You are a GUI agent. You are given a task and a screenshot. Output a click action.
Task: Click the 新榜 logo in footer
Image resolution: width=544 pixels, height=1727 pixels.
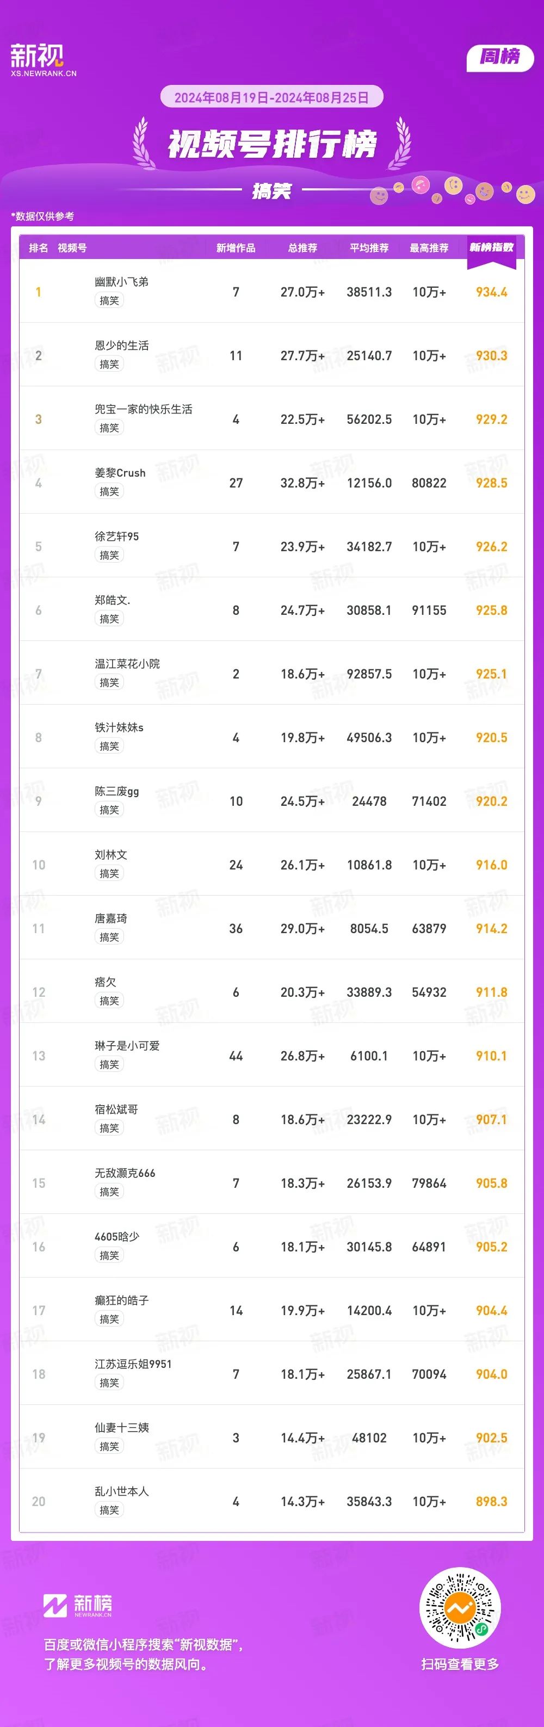(78, 1605)
